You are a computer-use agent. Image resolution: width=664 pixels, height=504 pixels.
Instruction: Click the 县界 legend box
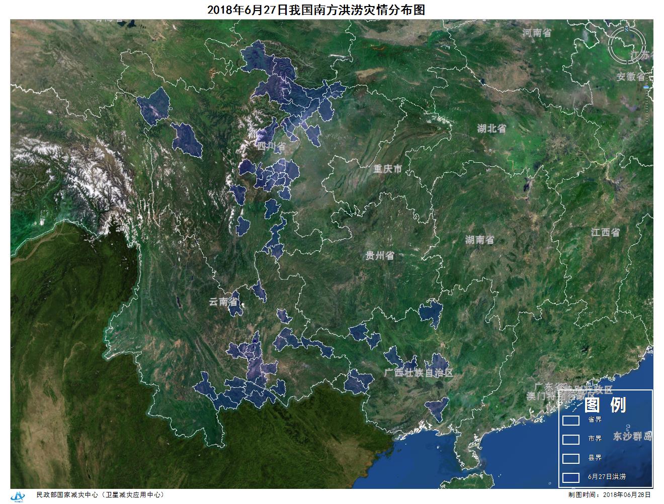pyautogui.click(x=571, y=458)
